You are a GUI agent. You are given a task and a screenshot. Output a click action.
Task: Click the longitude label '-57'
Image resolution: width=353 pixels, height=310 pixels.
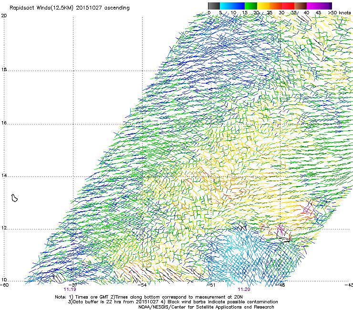coord(73,285)
